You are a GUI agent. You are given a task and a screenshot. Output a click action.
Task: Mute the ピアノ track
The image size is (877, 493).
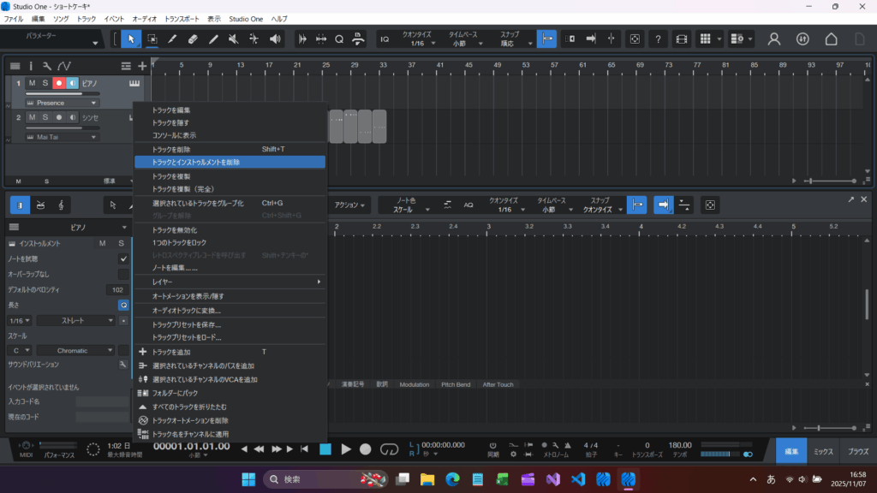32,83
